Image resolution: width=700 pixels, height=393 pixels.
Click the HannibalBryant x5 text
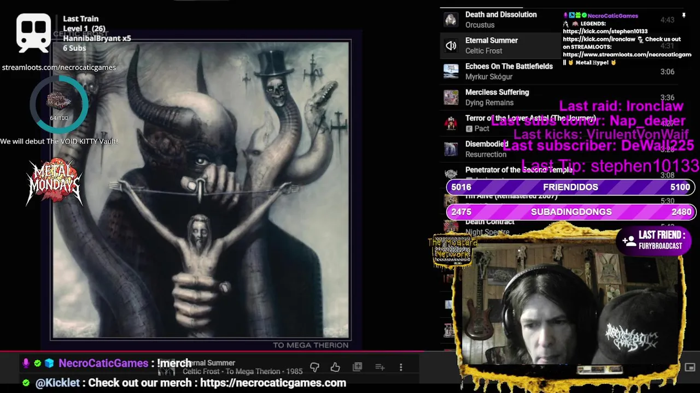click(x=97, y=38)
